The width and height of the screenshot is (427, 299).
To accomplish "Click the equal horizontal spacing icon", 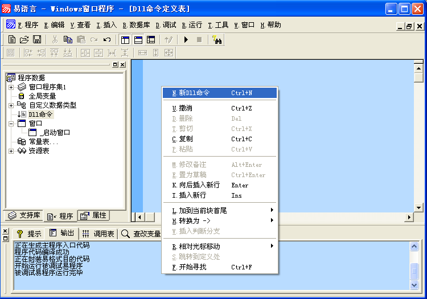I will pos(112,52).
